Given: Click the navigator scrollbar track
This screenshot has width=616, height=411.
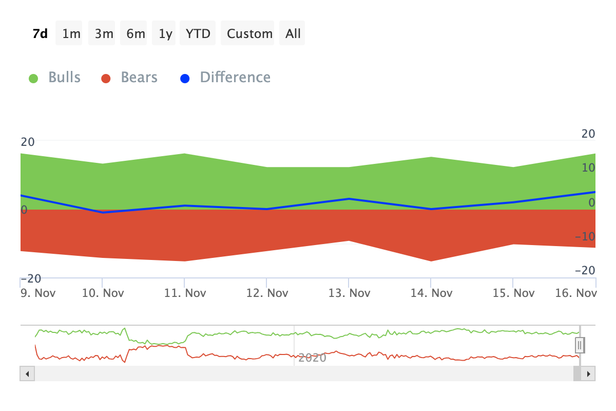Looking at the screenshot, I should pyautogui.click(x=304, y=373).
